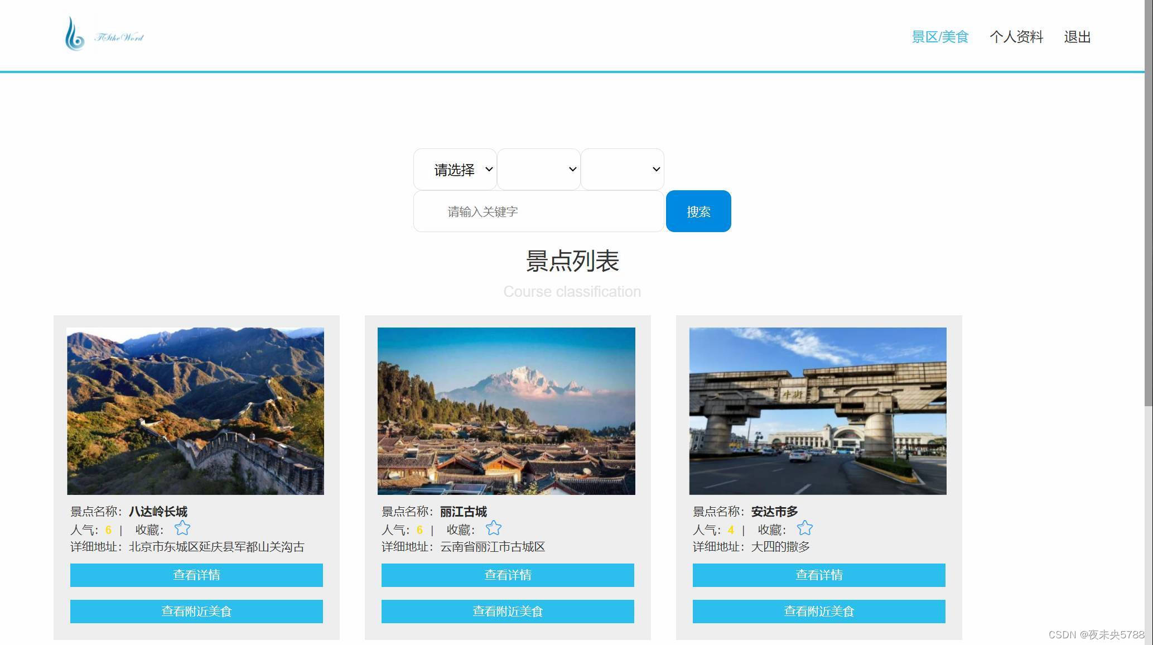Screen dimensions: 1153x645
Task: Open the Great Wall photo thumbnail
Action: tap(195, 411)
